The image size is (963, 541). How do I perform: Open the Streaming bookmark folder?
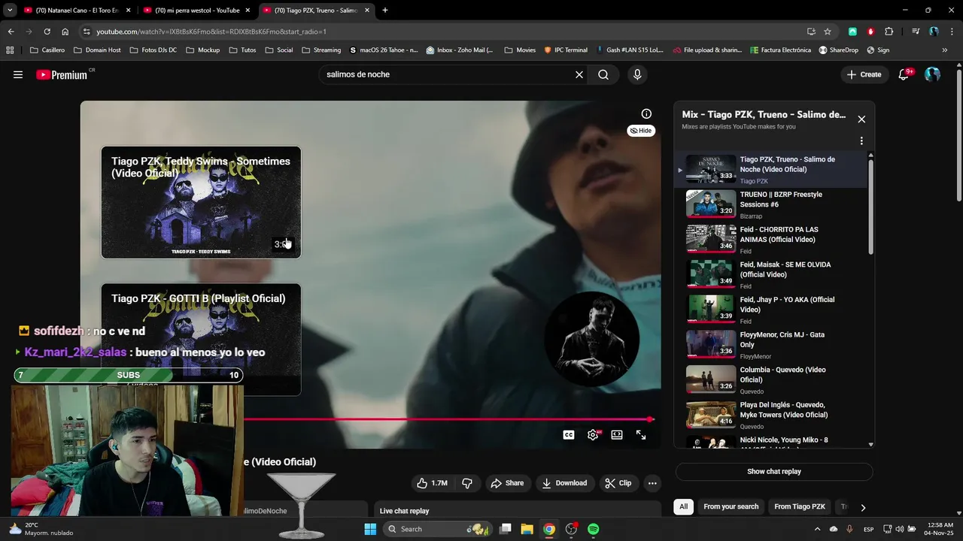click(321, 50)
